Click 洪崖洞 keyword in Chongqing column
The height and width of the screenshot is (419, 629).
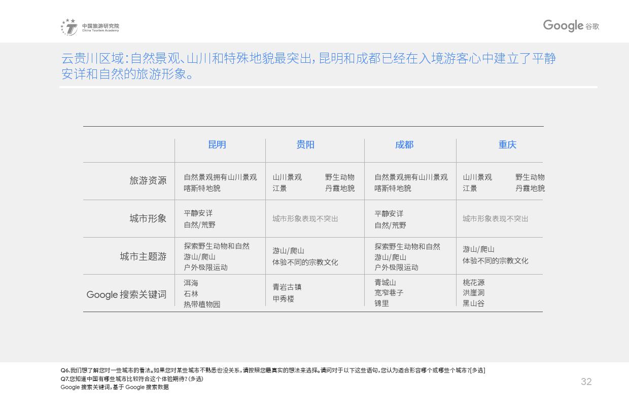pos(473,293)
